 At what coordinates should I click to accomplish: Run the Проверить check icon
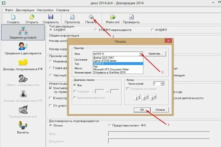tap(131, 17)
